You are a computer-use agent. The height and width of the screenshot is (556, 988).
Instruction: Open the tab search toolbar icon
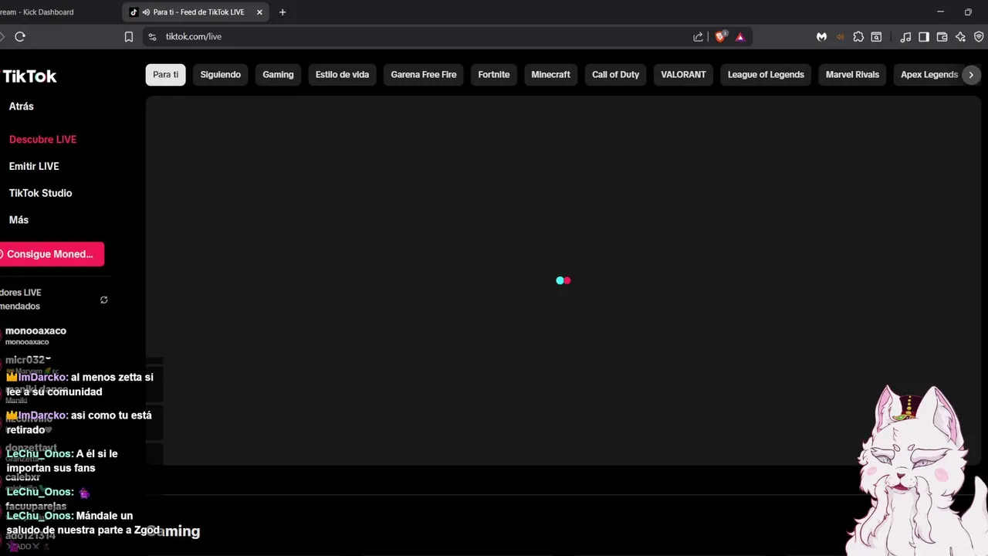point(877,36)
